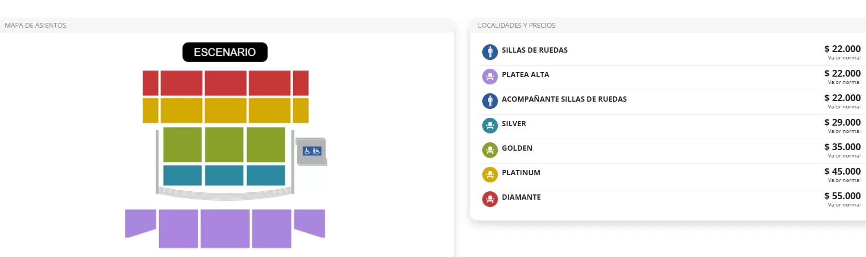Click the leftmost angled purple Platea Alta section
The height and width of the screenshot is (257, 866).
(140, 222)
